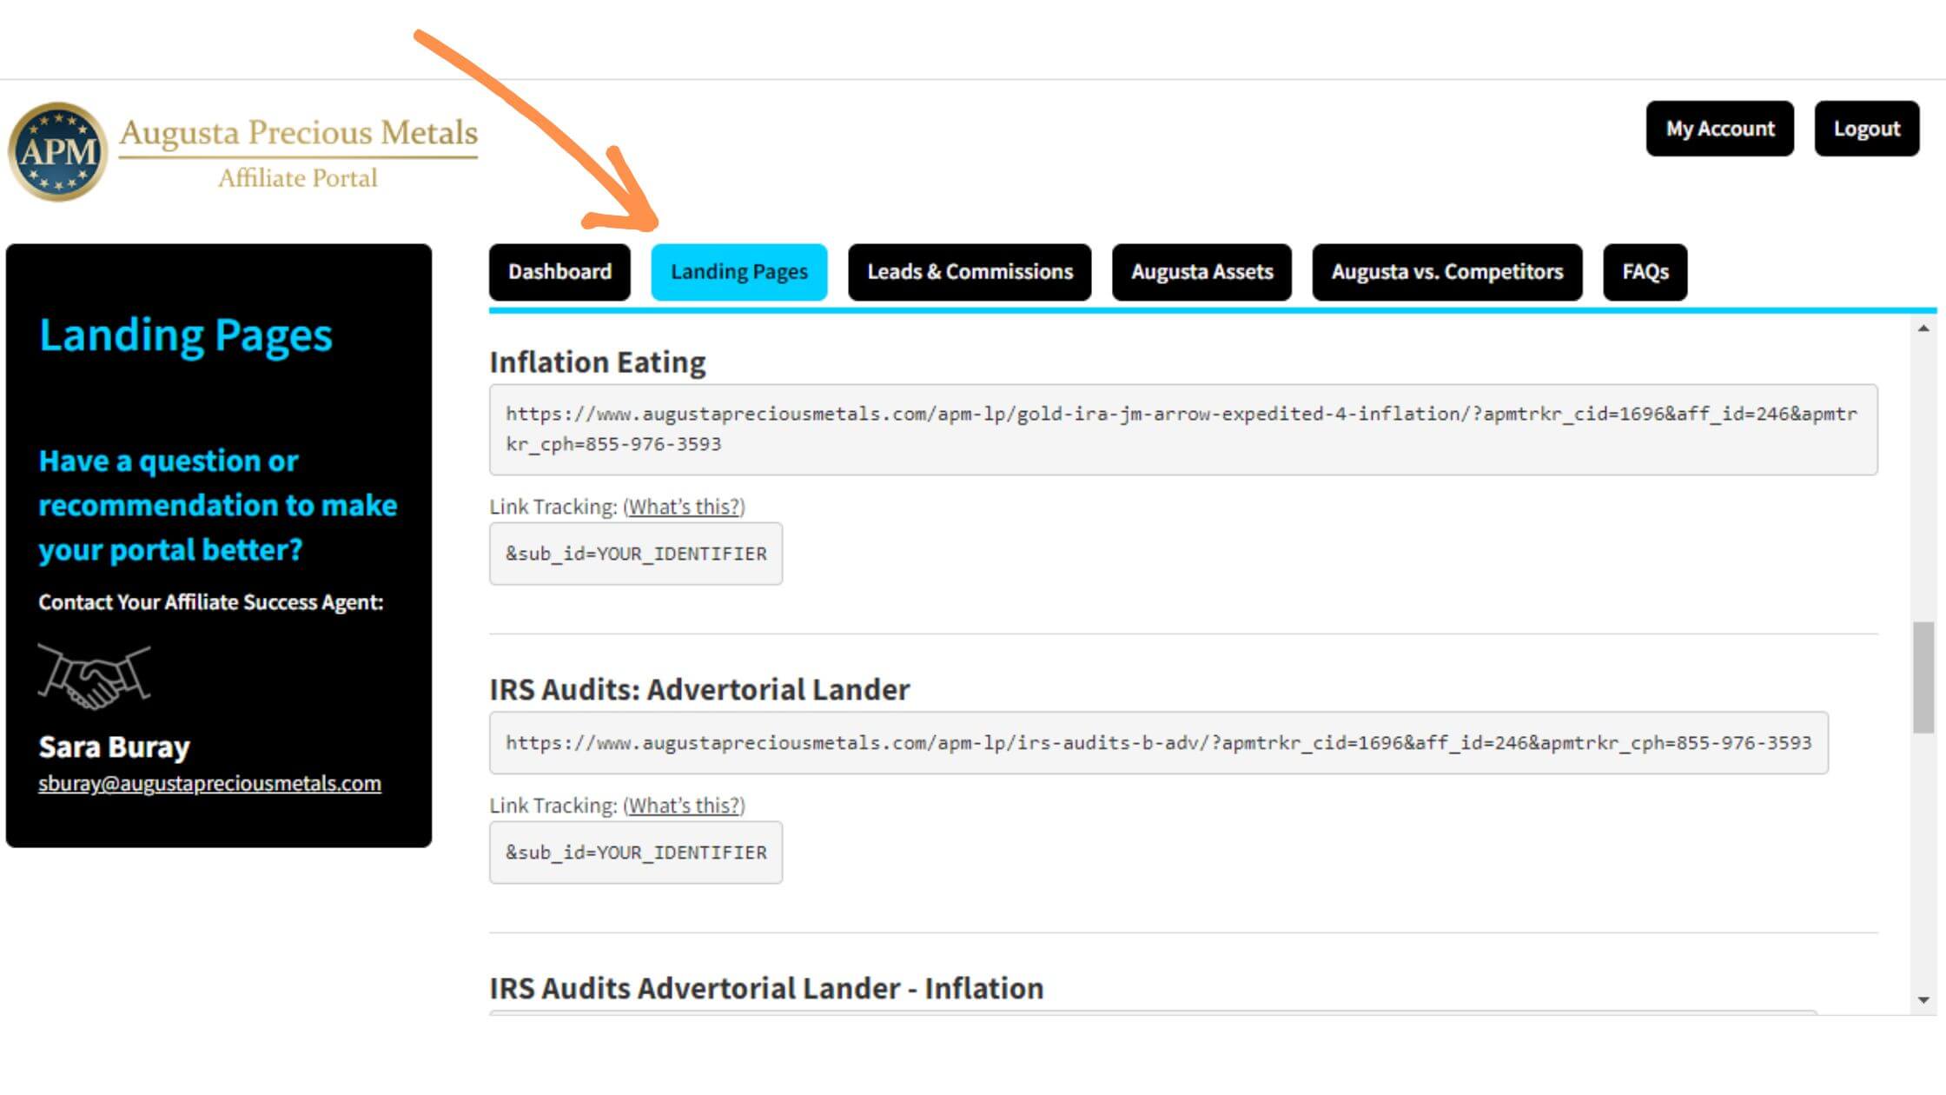The width and height of the screenshot is (1946, 1095).
Task: Click the APM round logo icon
Action: tap(57, 152)
